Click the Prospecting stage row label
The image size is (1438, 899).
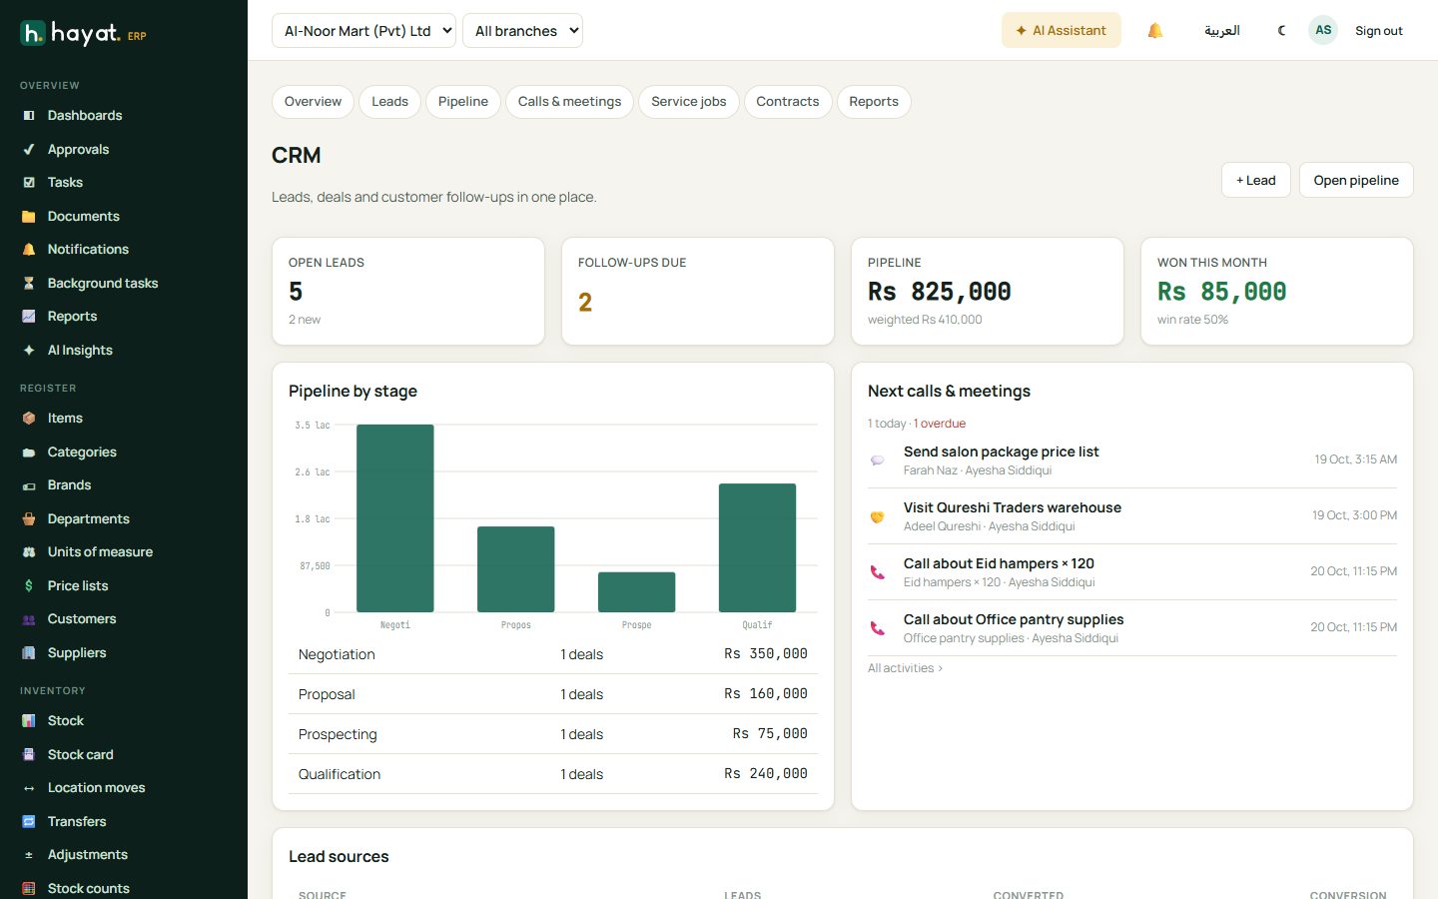point(338,734)
